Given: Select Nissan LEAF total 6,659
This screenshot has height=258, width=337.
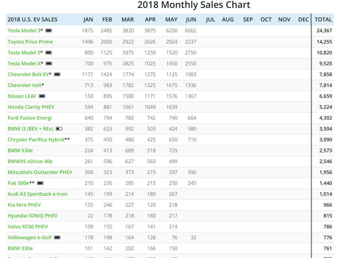Looking at the screenshot, I should (326, 96).
